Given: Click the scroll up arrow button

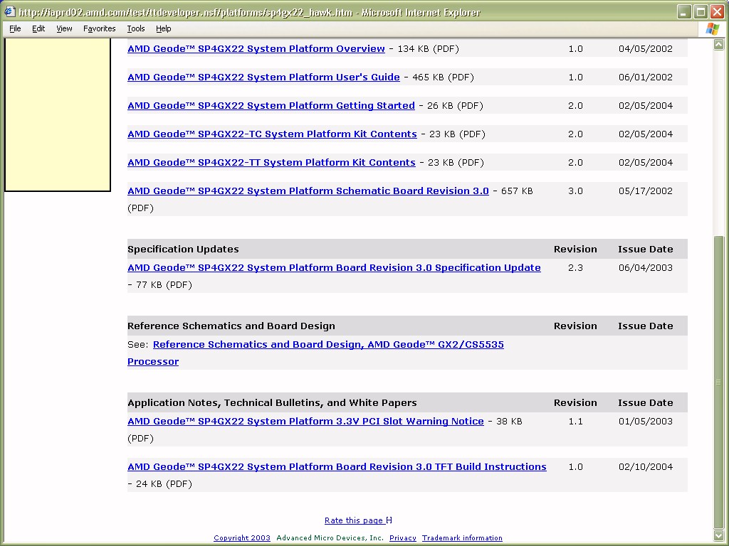Looking at the screenshot, I should pos(719,45).
